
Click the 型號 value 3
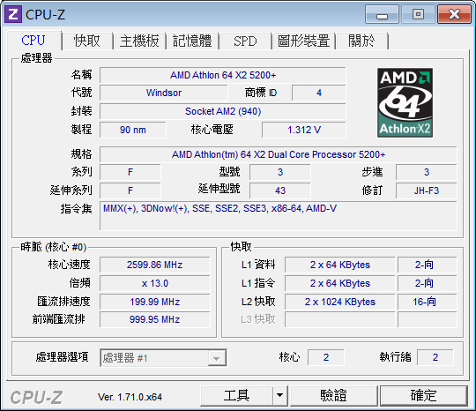(x=280, y=172)
